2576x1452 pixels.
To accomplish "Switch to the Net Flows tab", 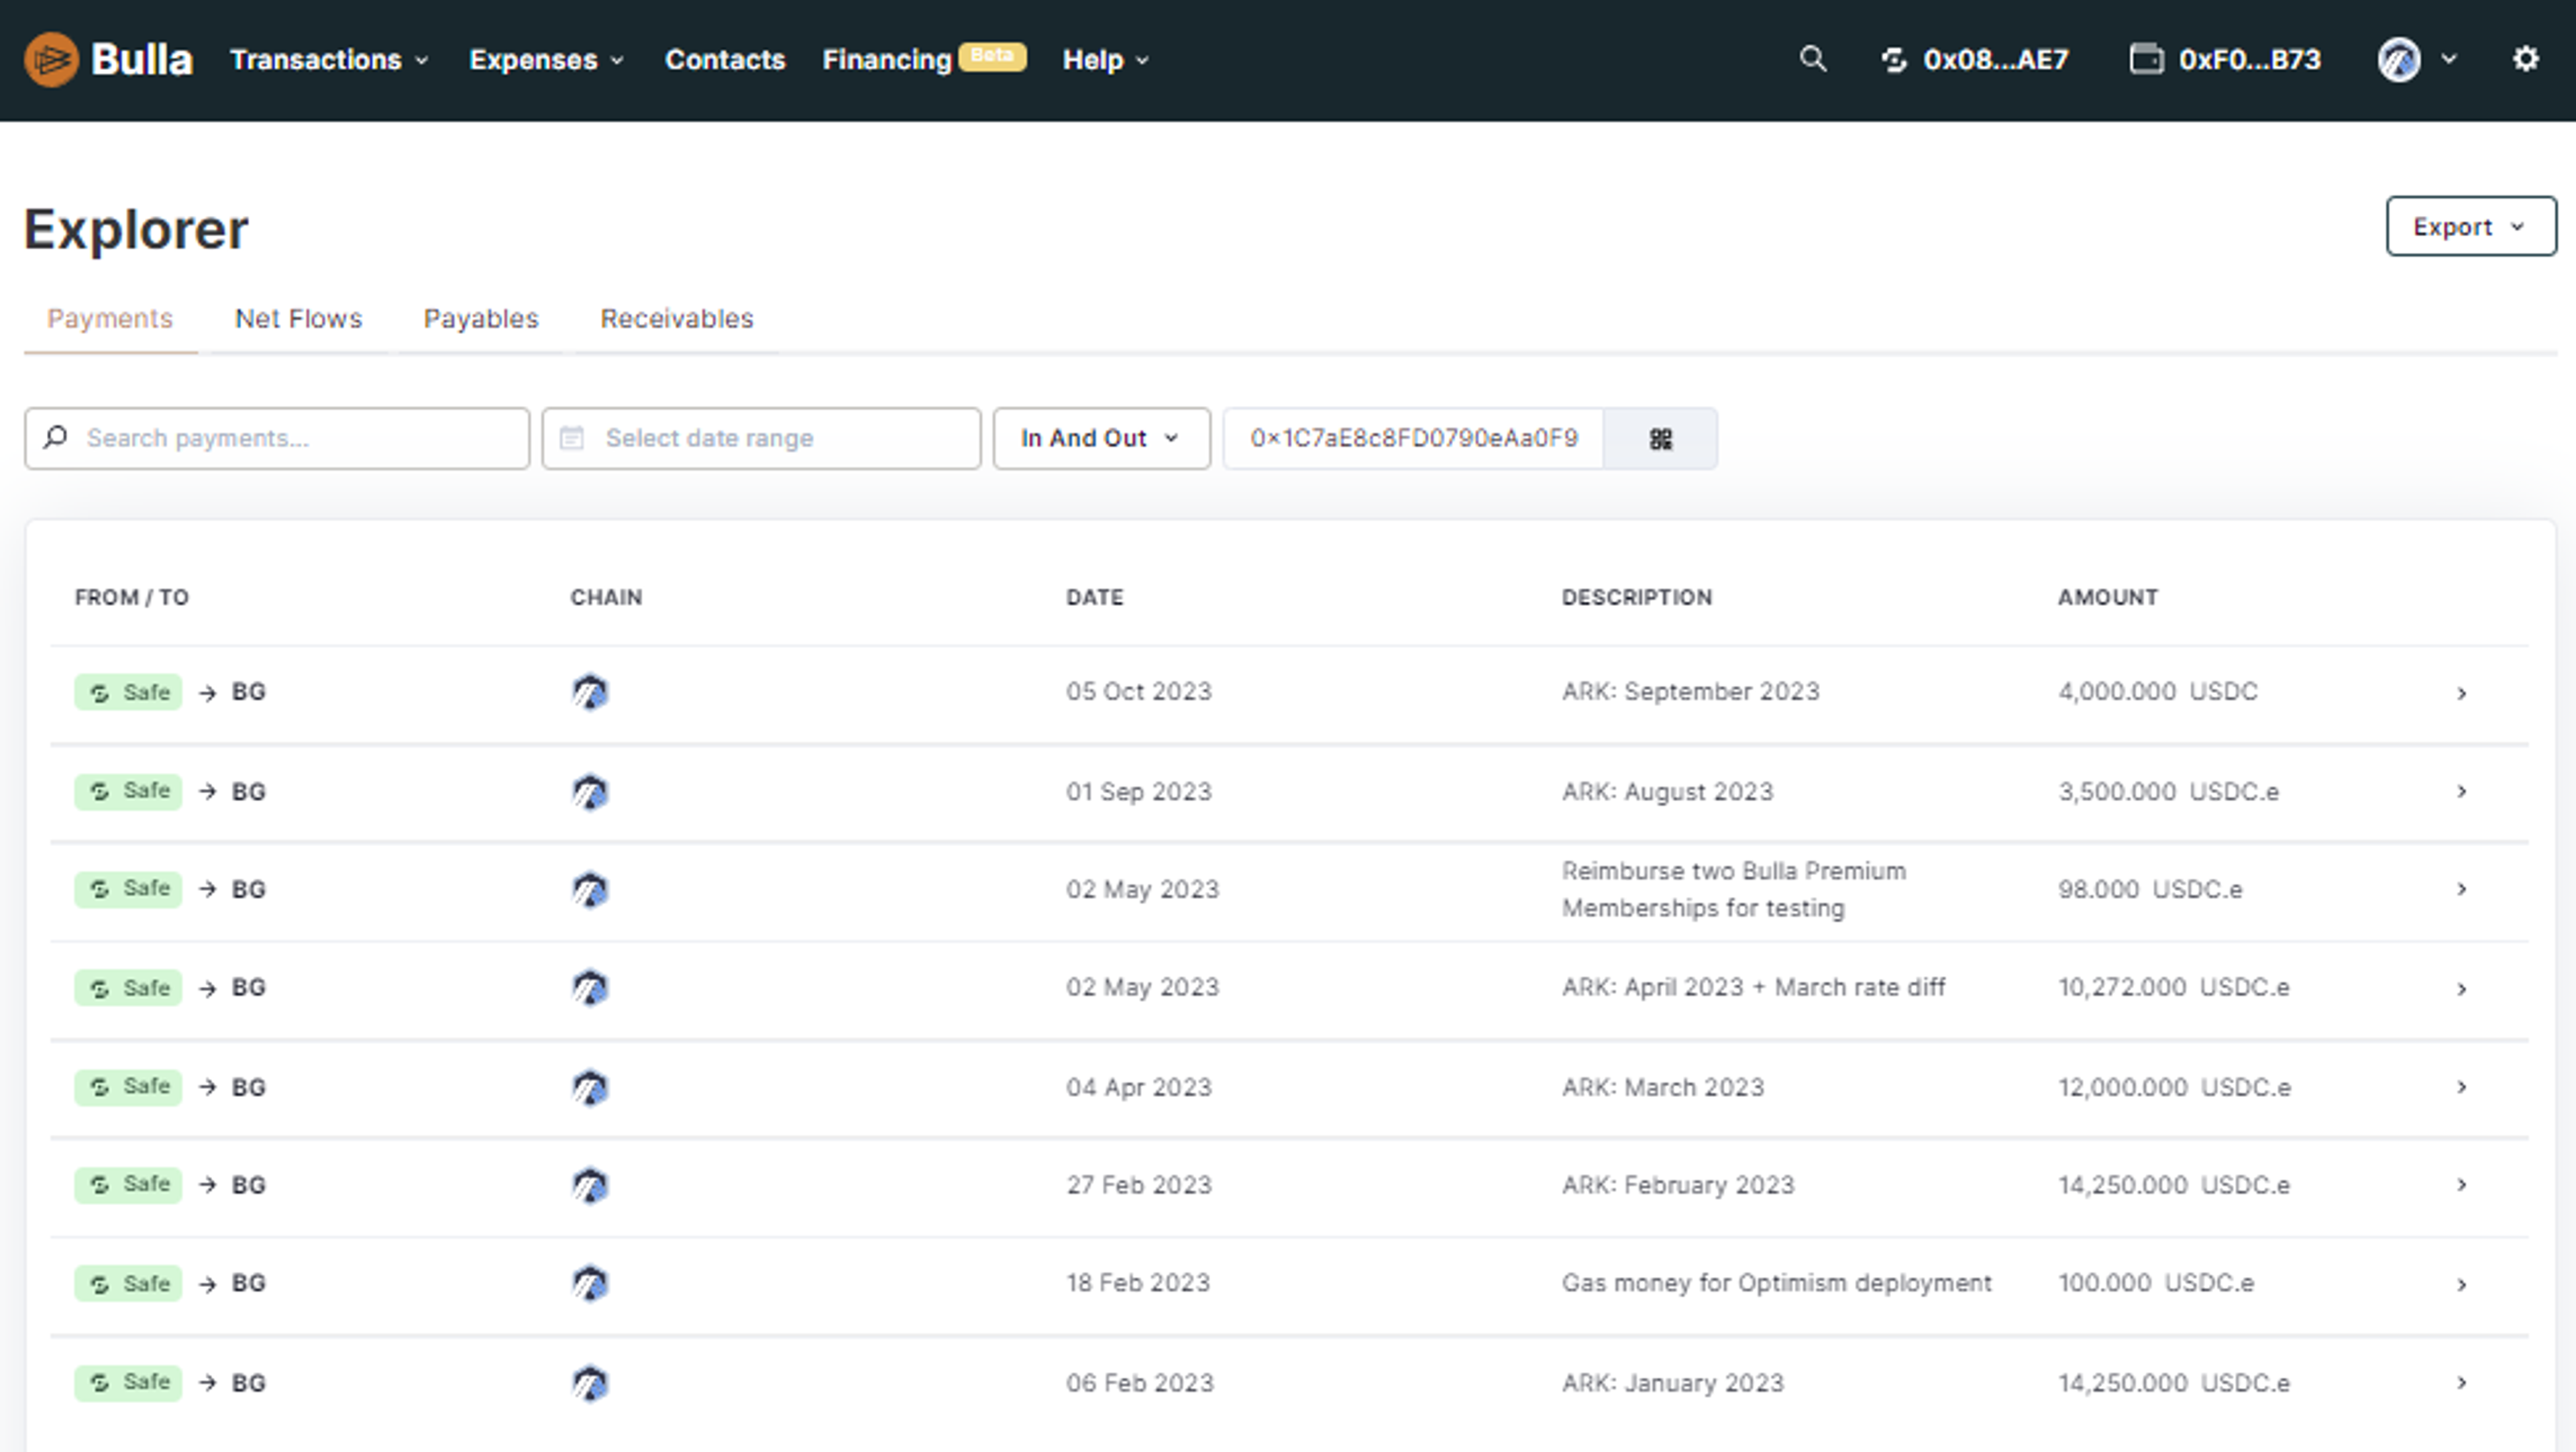I will 297,318.
